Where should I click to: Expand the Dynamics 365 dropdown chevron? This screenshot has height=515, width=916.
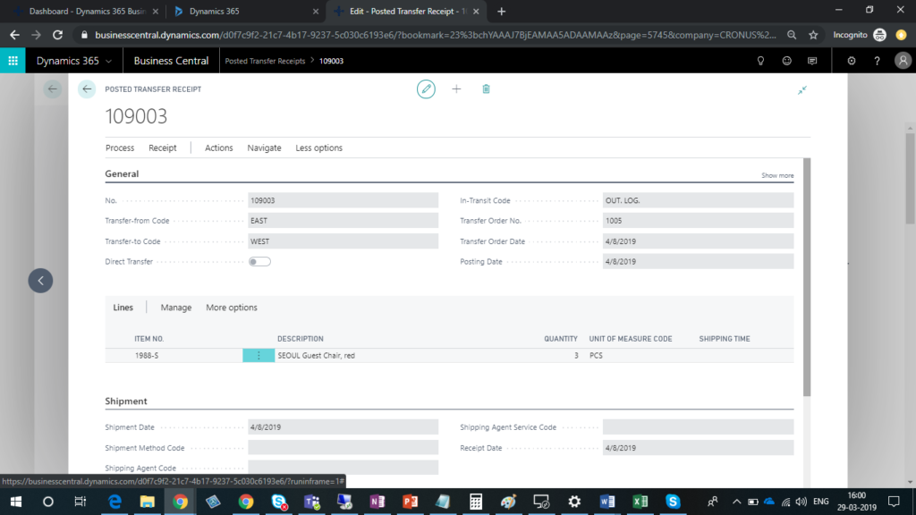pos(109,61)
